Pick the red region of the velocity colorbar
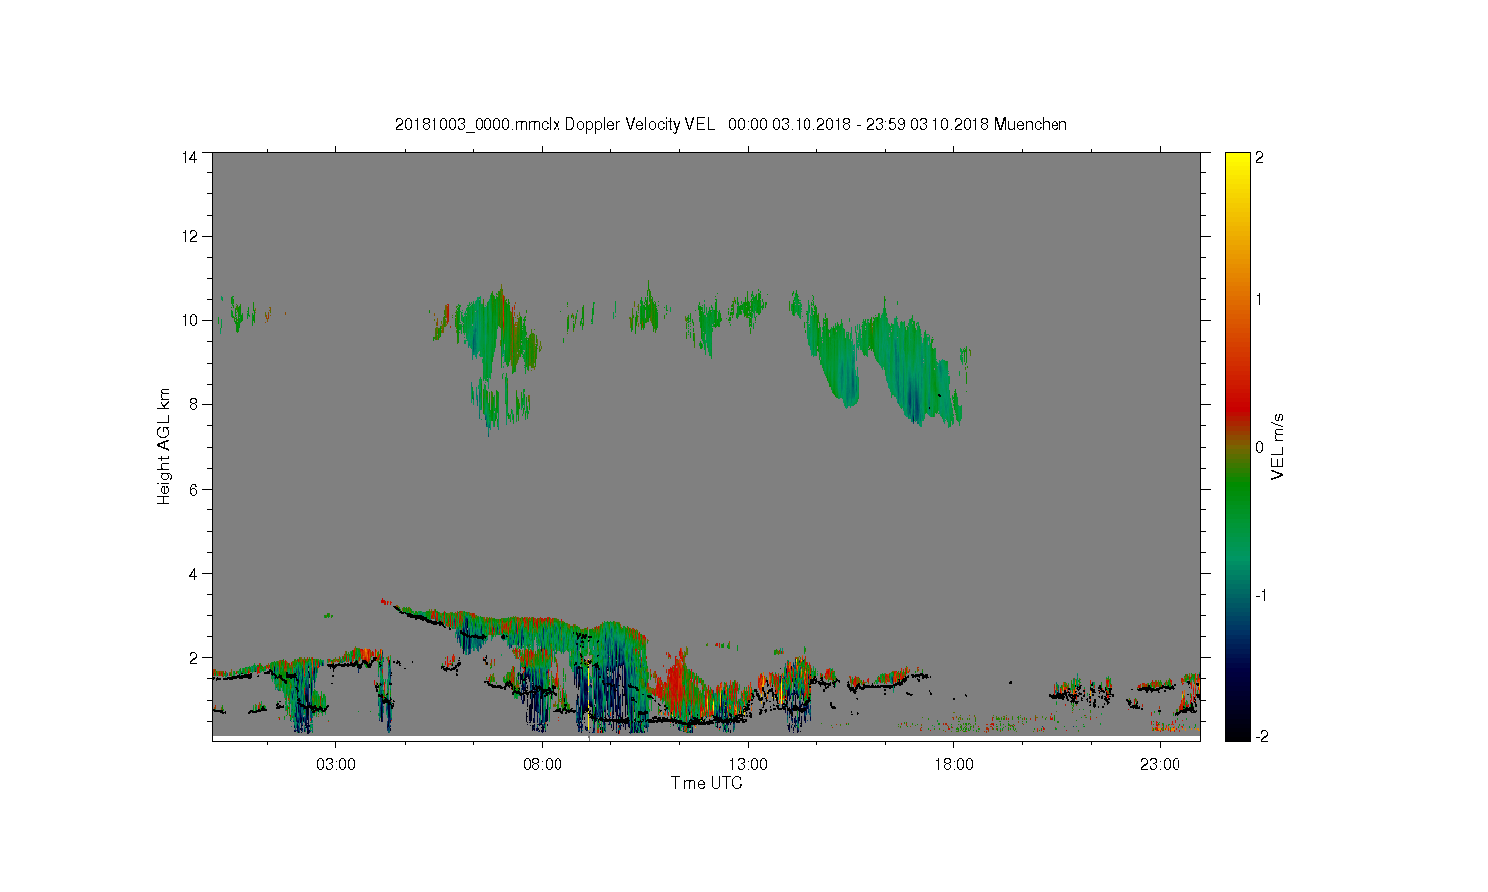Screen dimensions: 1488x892 coord(1237,401)
